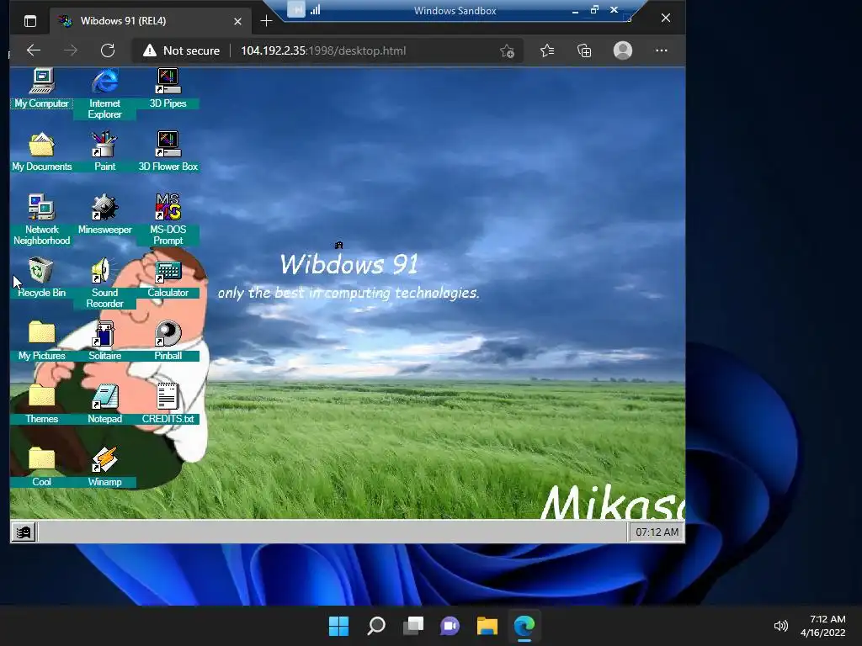Viewport: 862px width, 646px height.
Task: Open the Calculator shortcut
Action: click(168, 278)
